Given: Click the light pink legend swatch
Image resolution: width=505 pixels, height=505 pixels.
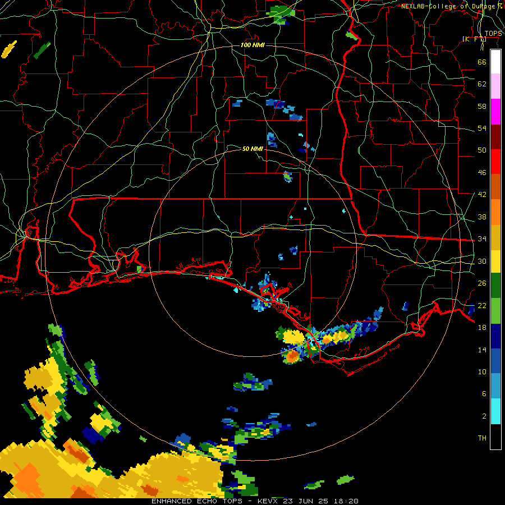Looking at the screenshot, I should 495,86.
